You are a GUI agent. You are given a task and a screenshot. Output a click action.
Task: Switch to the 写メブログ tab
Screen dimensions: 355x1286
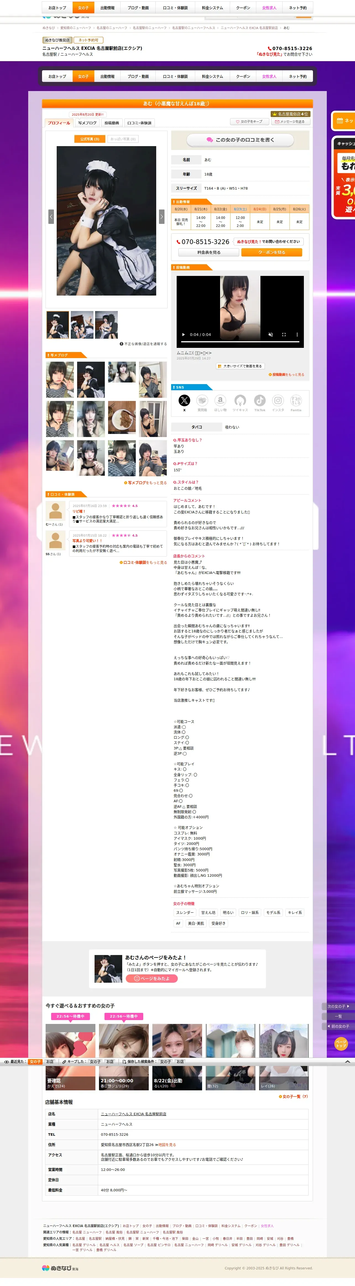point(87,123)
